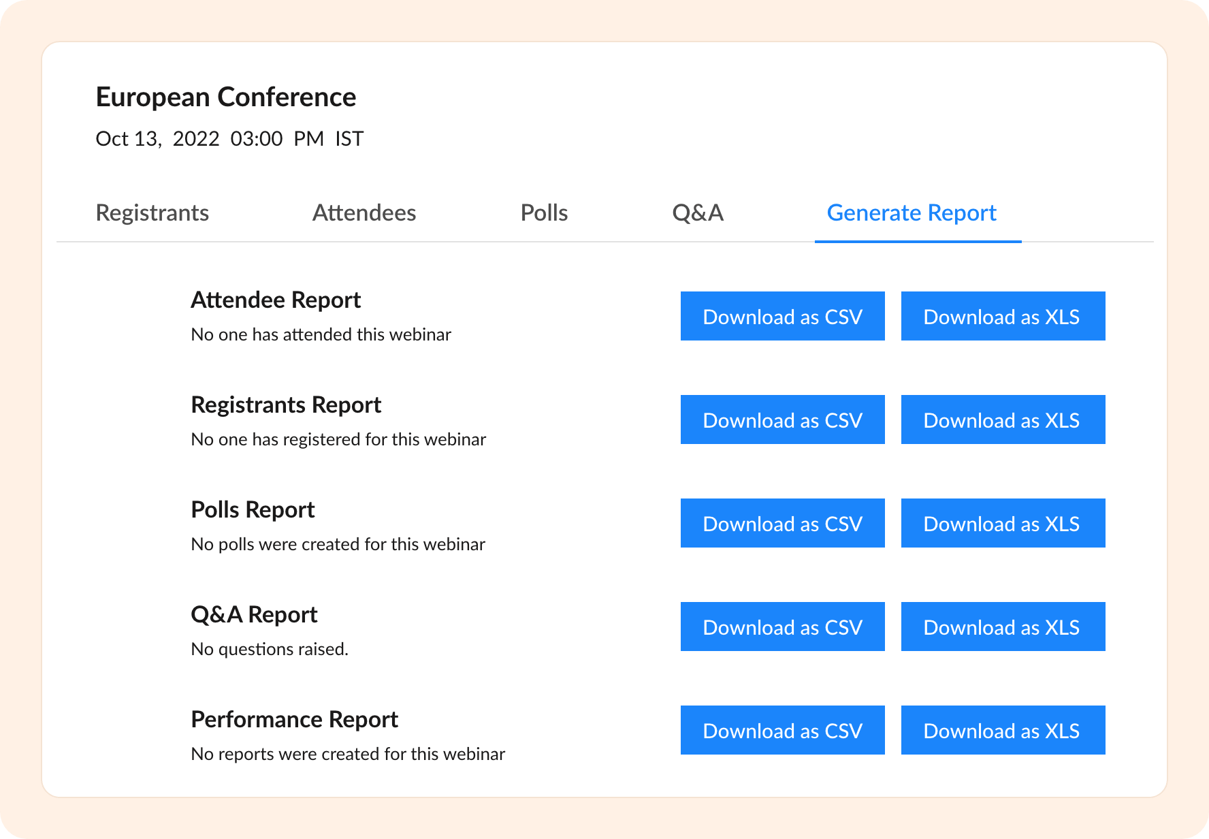Download the Attendee Report as XLS
Viewport: 1209px width, 839px height.
point(1003,317)
